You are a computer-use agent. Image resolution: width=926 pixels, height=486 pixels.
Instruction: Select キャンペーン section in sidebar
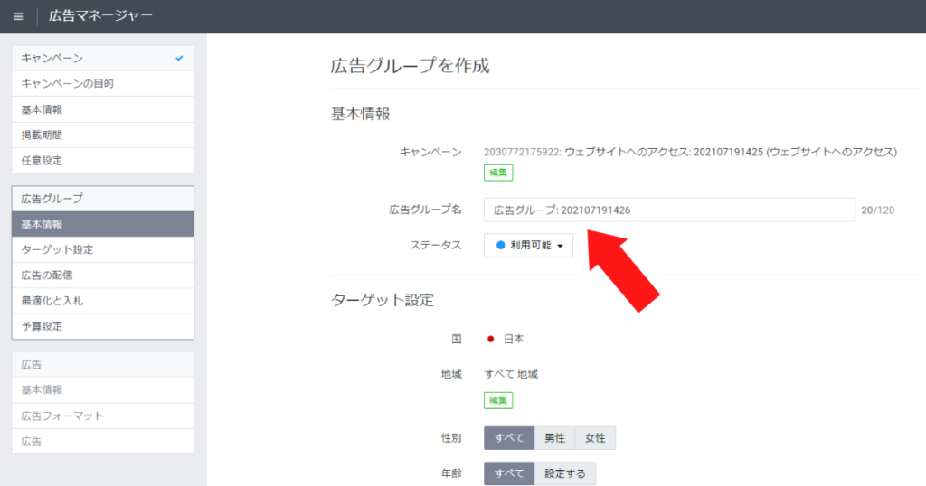[103, 59]
